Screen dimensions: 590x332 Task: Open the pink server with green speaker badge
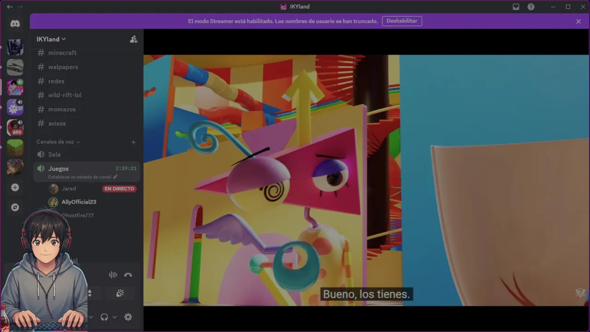[15, 87]
